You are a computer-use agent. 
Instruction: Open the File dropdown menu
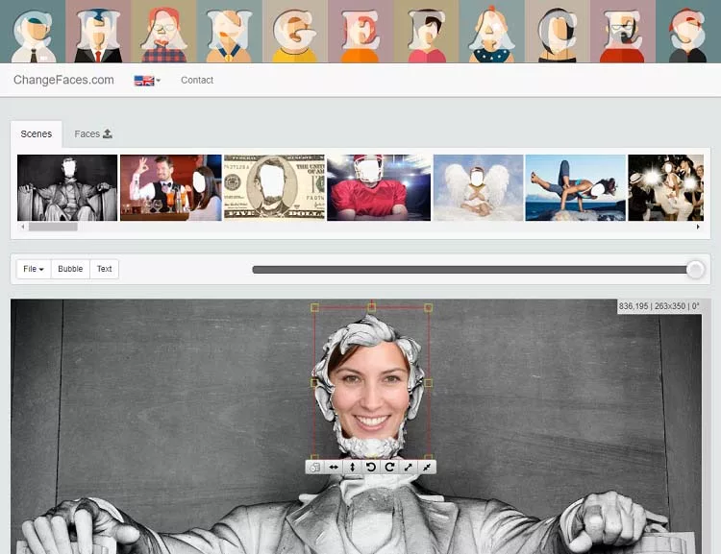click(x=34, y=269)
